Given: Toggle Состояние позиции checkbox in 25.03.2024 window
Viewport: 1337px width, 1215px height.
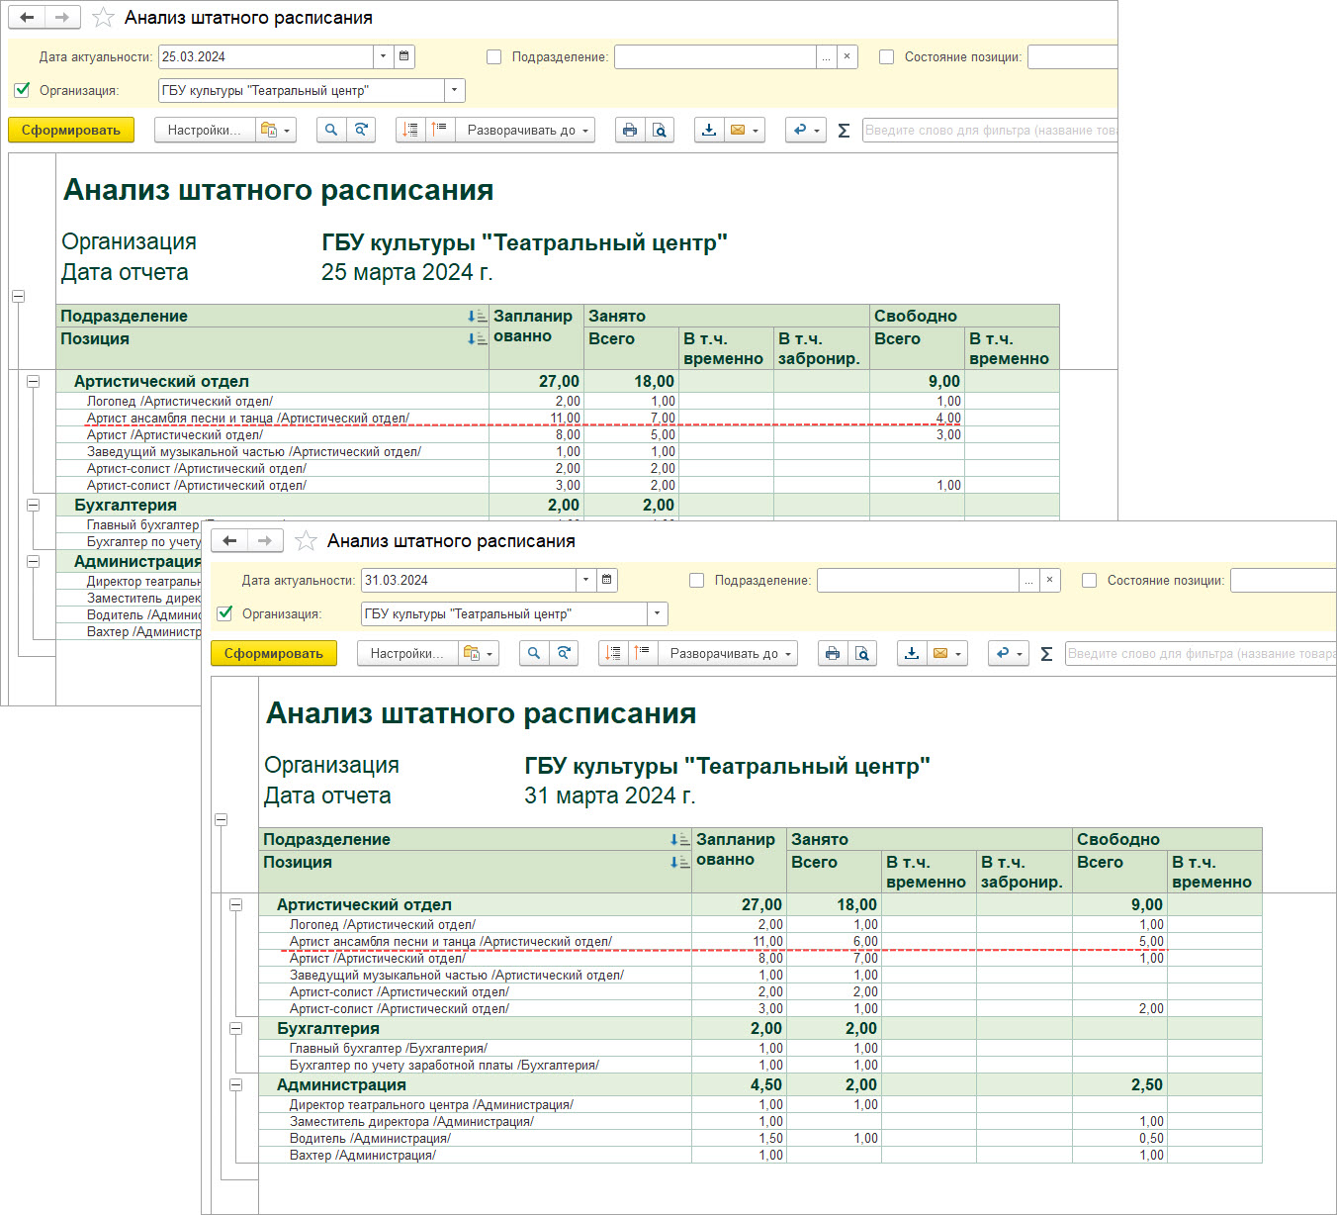Looking at the screenshot, I should coord(887,57).
